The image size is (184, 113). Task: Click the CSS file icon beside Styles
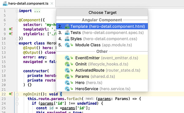[67, 39]
